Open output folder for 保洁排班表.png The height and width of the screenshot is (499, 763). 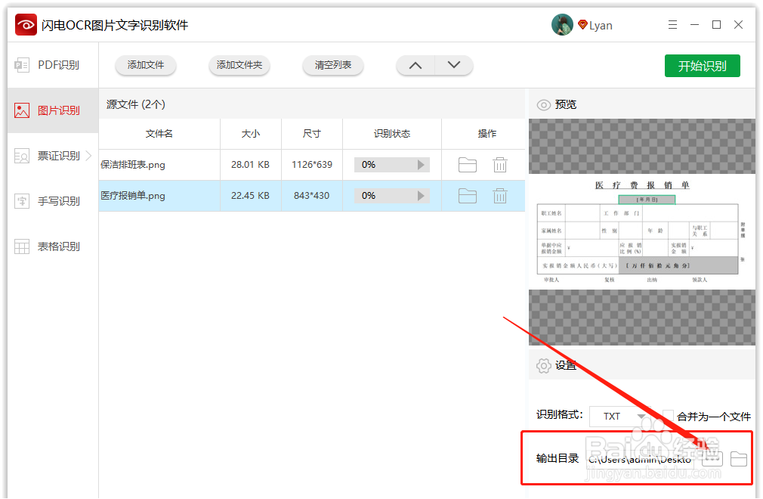(467, 165)
